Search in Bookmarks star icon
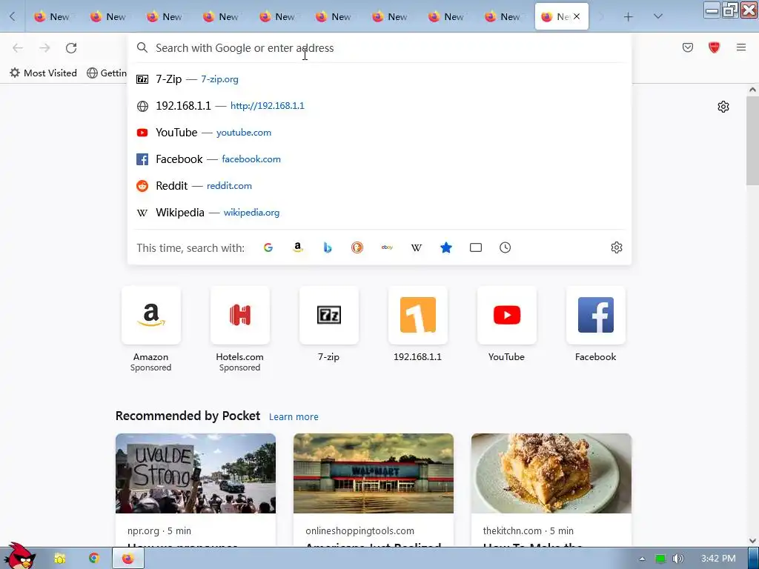This screenshot has width=759, height=569. pos(446,247)
